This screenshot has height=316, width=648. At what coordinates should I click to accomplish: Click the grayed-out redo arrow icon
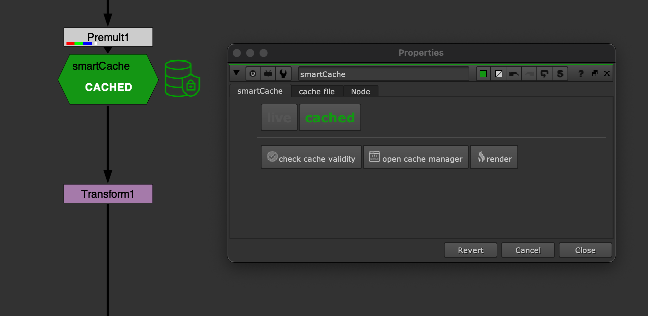coord(529,74)
